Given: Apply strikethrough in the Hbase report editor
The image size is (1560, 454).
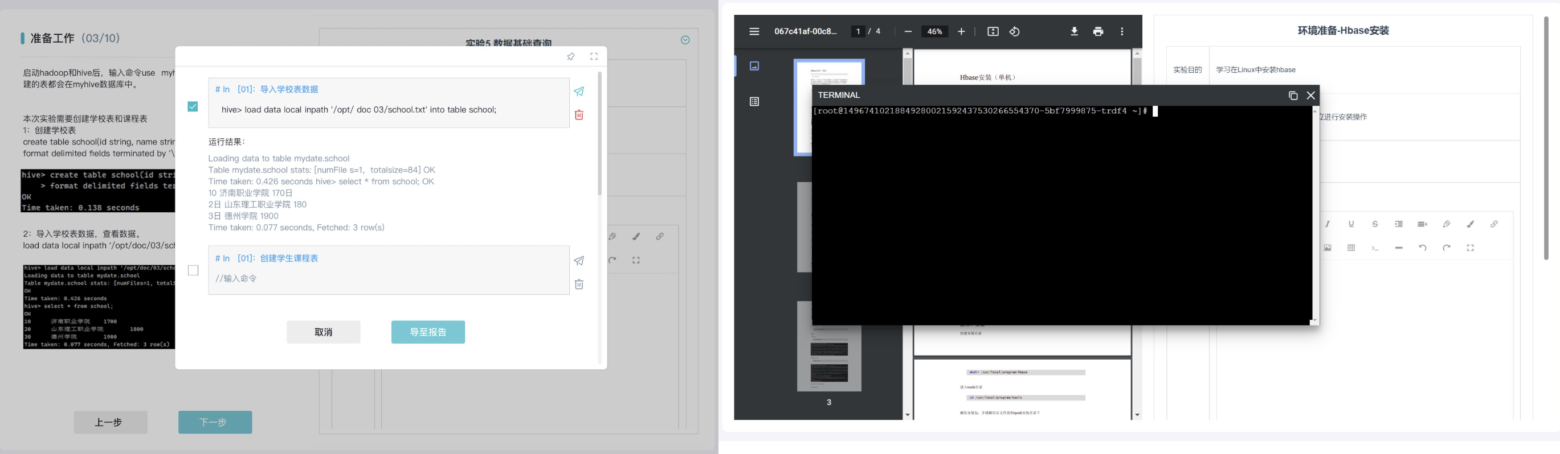Looking at the screenshot, I should pos(1375,224).
